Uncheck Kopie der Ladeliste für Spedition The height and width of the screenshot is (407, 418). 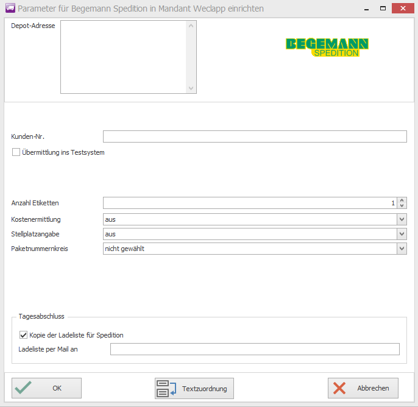(23, 334)
